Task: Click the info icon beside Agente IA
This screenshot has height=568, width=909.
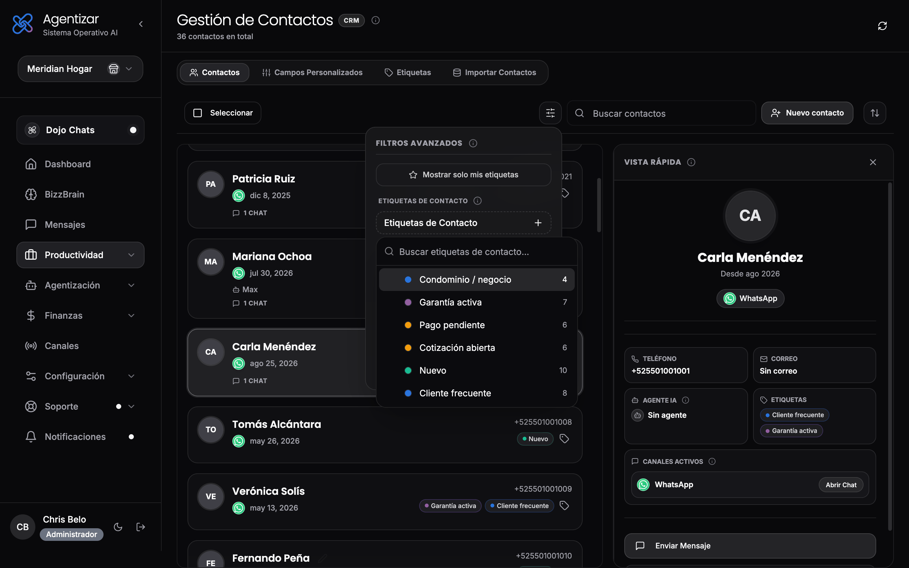Action: pyautogui.click(x=686, y=400)
